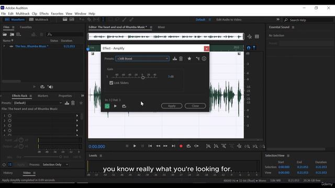Toggle the headphone channel icon above waveform
This screenshot has height=188, width=335.
[249, 48]
